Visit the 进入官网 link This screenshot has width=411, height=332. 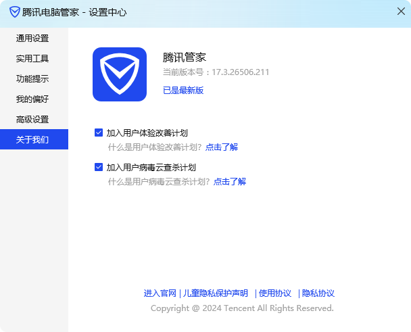[x=160, y=293]
